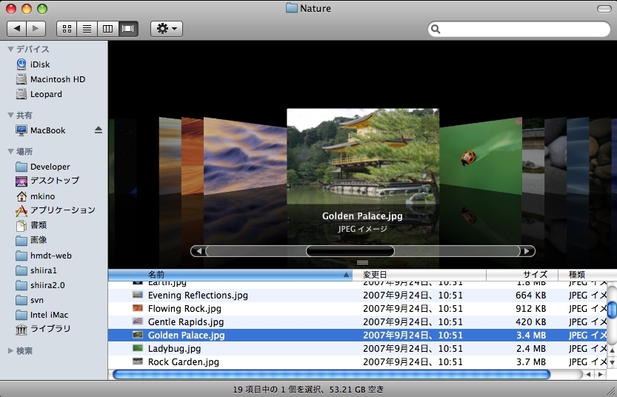Select Ladybug.jpg in file list

[x=174, y=348]
